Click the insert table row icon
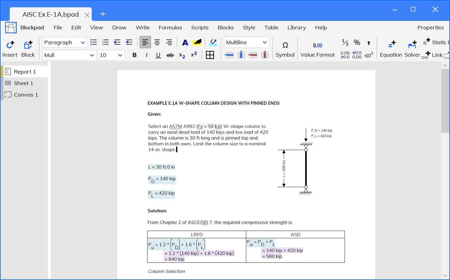The width and height of the screenshot is (450, 280). [x=229, y=55]
